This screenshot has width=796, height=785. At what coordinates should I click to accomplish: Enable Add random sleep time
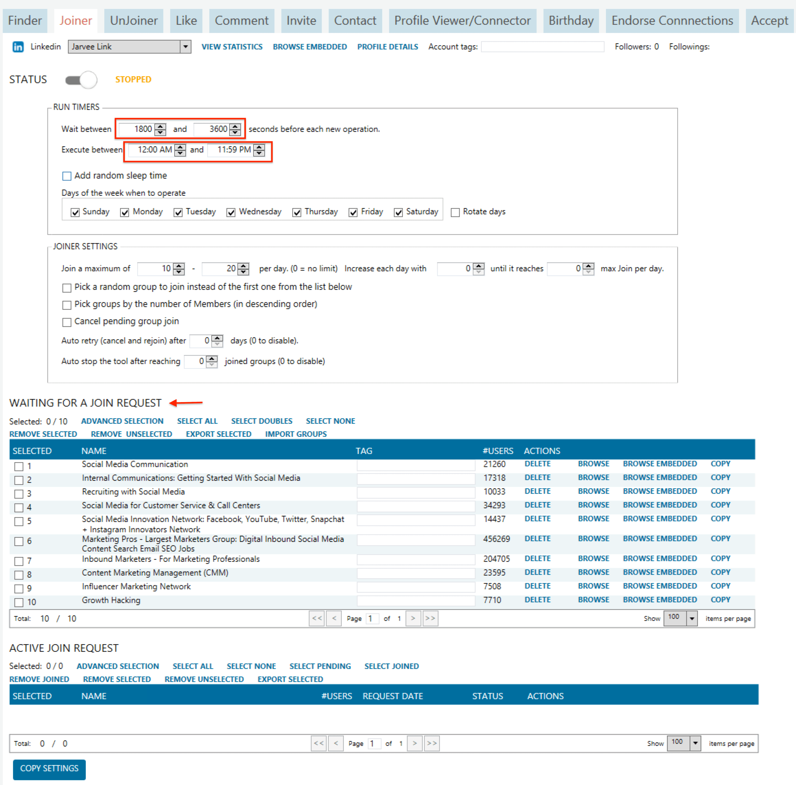click(x=67, y=176)
